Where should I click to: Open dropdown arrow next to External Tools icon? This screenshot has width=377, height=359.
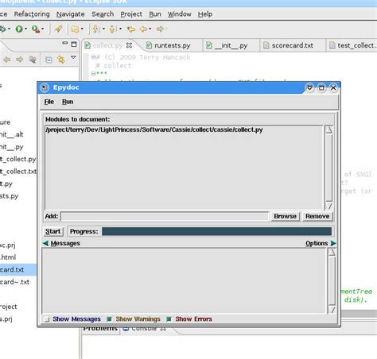tap(43, 29)
